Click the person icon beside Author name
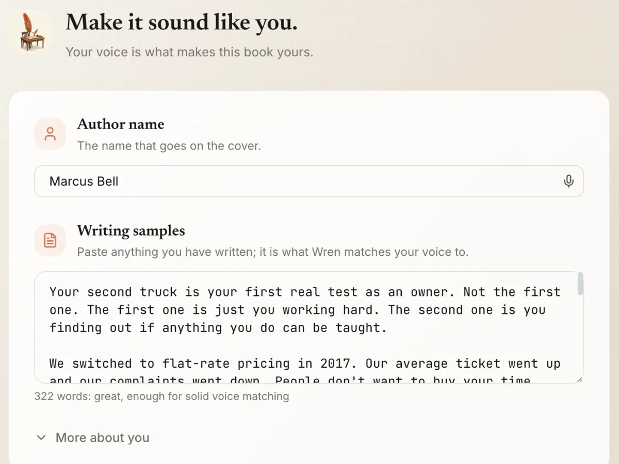Viewport: 619px width, 464px height. (x=50, y=134)
